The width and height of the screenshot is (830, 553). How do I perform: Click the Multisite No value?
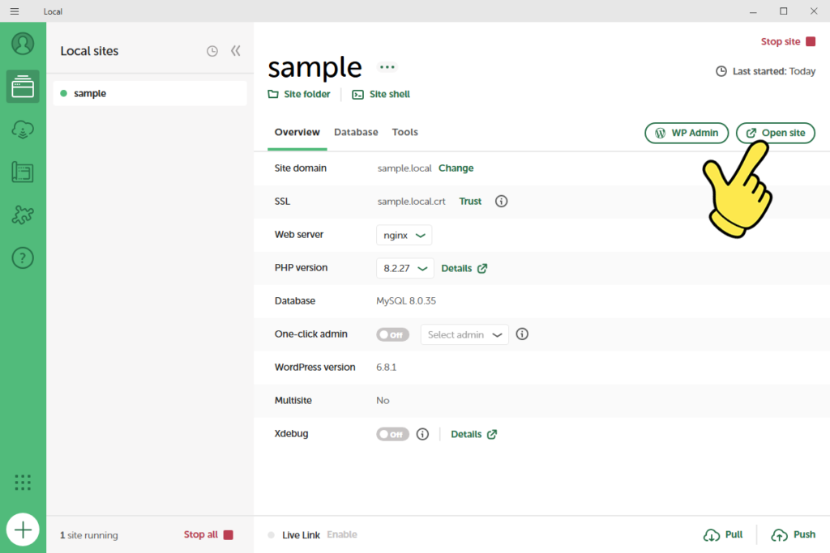(x=383, y=401)
